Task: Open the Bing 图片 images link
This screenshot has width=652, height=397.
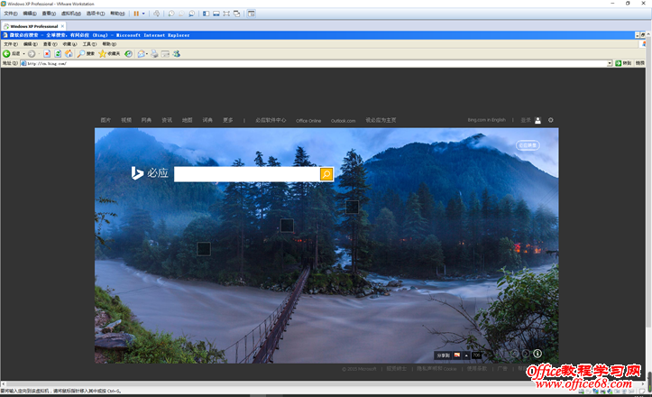Action: pyautogui.click(x=106, y=120)
